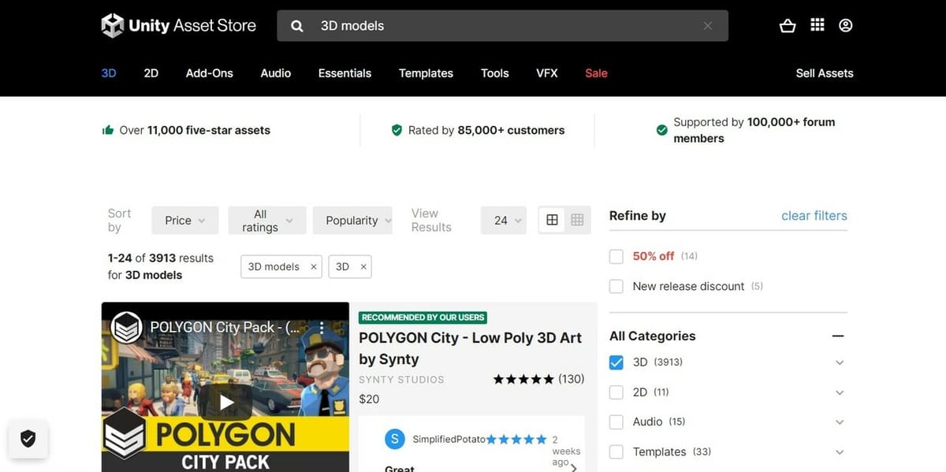Viewport: 946px width, 472px height.
Task: Expand the 3D category chevron
Action: pos(840,362)
